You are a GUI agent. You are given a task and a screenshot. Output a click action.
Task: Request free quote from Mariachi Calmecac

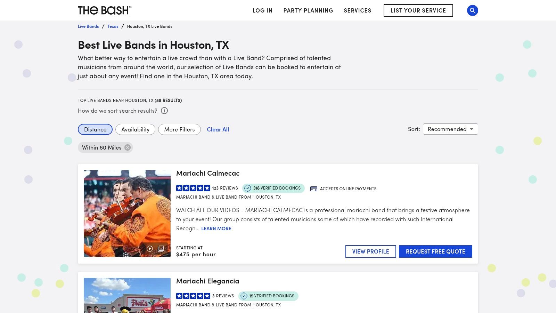pyautogui.click(x=435, y=251)
